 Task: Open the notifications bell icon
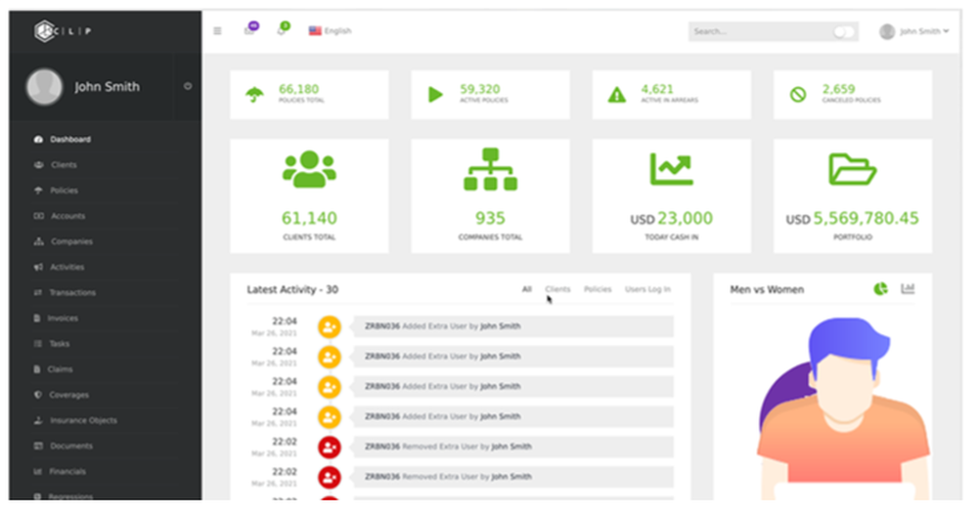click(282, 30)
